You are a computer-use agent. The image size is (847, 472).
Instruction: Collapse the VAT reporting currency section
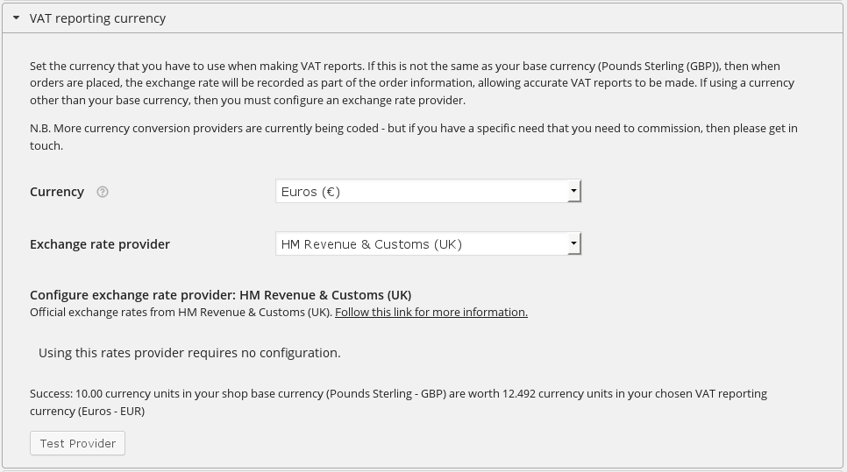pos(16,18)
